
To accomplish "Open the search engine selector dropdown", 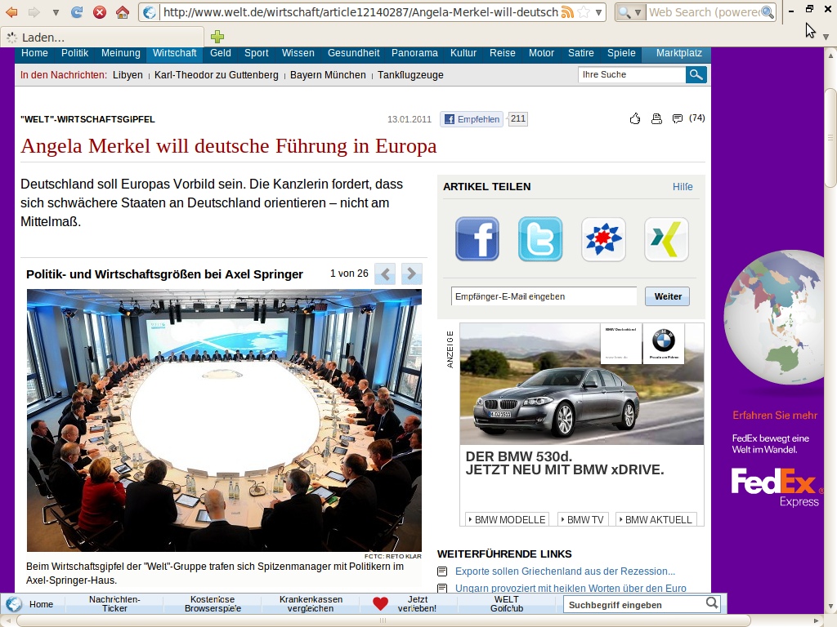I will coord(630,12).
